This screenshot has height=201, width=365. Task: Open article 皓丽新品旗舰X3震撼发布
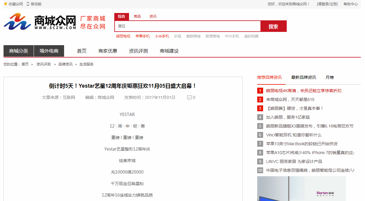click(310, 126)
